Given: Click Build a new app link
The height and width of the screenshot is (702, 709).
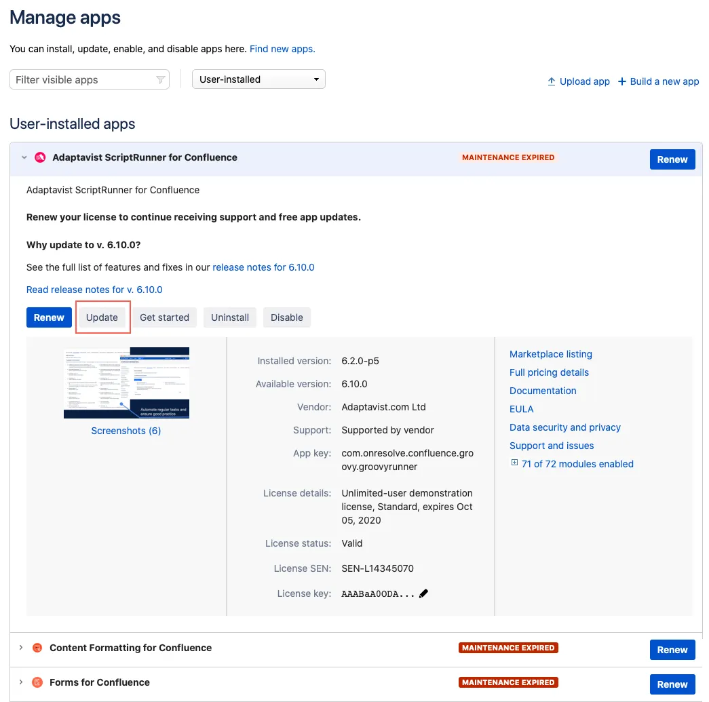Looking at the screenshot, I should click(664, 81).
